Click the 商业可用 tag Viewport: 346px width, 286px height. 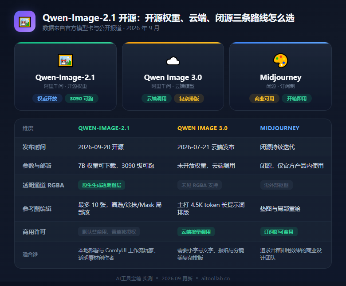(x=264, y=99)
